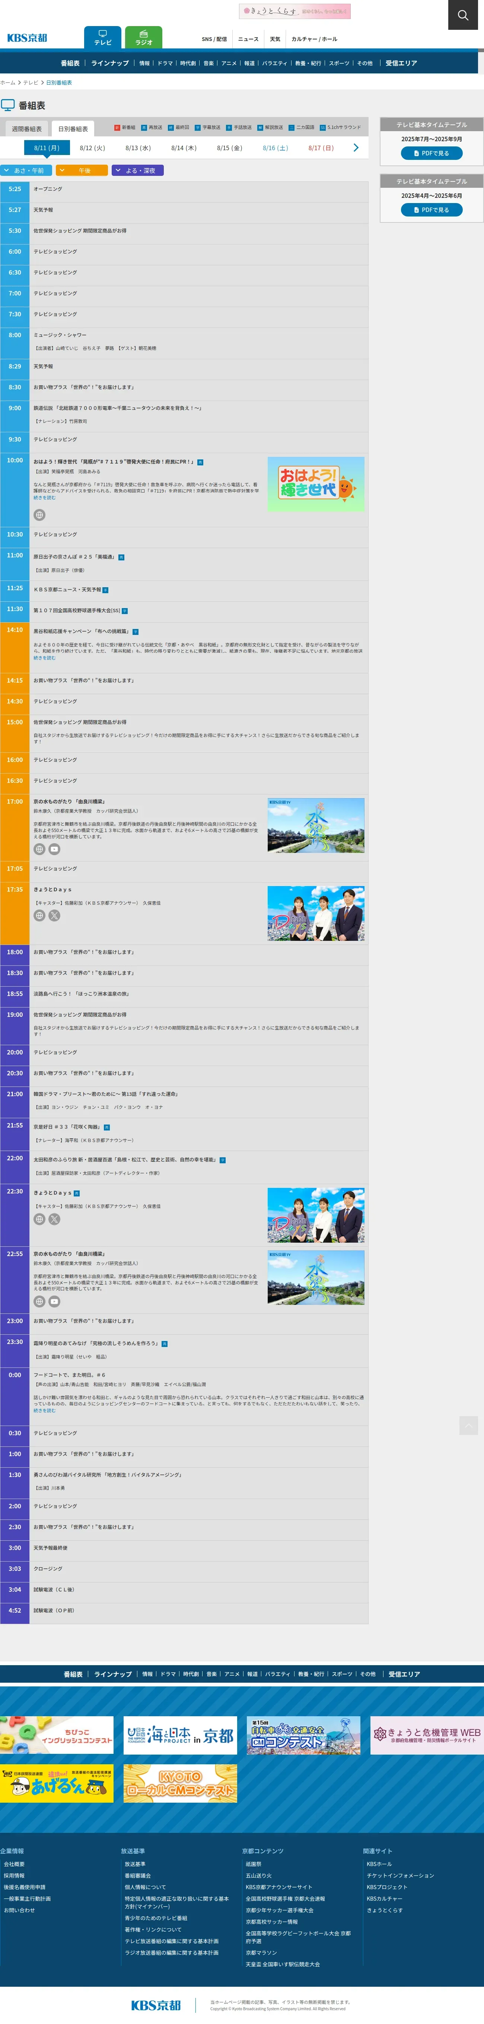Switch to the ラジオ tab
484x2024 pixels.
pos(144,38)
